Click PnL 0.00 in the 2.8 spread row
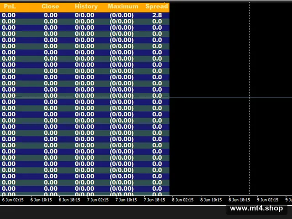 pyautogui.click(x=9, y=15)
